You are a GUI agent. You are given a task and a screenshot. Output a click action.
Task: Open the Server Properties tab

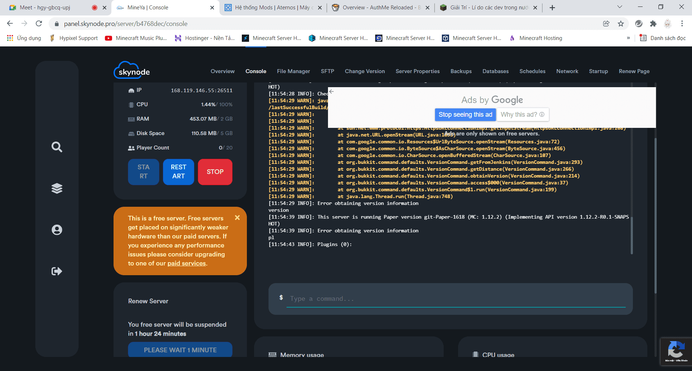417,71
